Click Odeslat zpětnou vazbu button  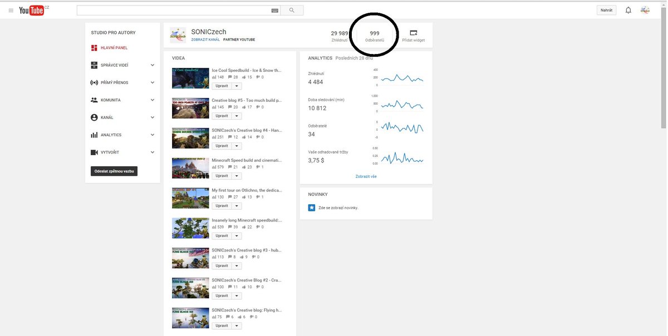[x=114, y=171]
